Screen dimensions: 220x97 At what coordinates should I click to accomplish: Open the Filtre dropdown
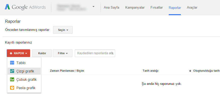coord(63,53)
